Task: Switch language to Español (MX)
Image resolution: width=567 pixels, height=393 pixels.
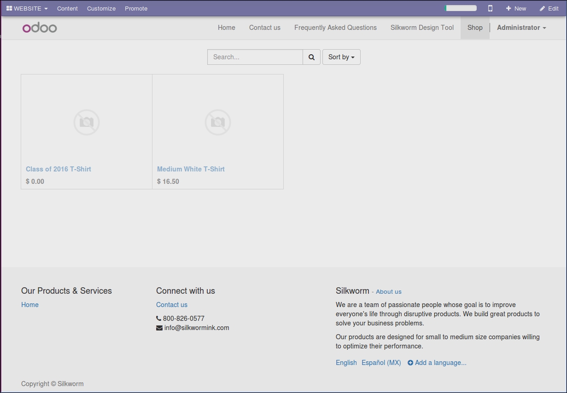Action: [381, 363]
